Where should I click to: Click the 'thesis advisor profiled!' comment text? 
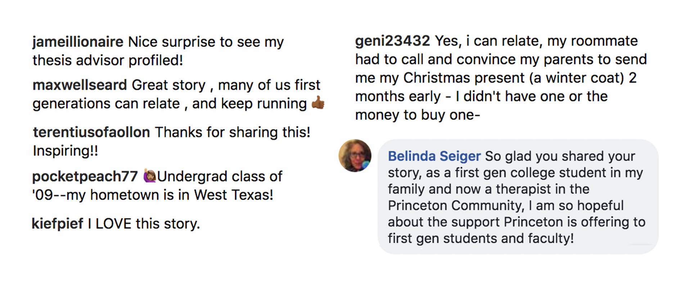108,60
